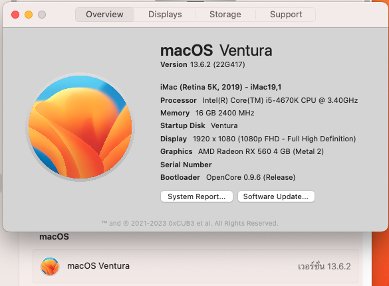Click the greyed-out zoom window button
Screen dimensions: 389x286
coord(42,15)
